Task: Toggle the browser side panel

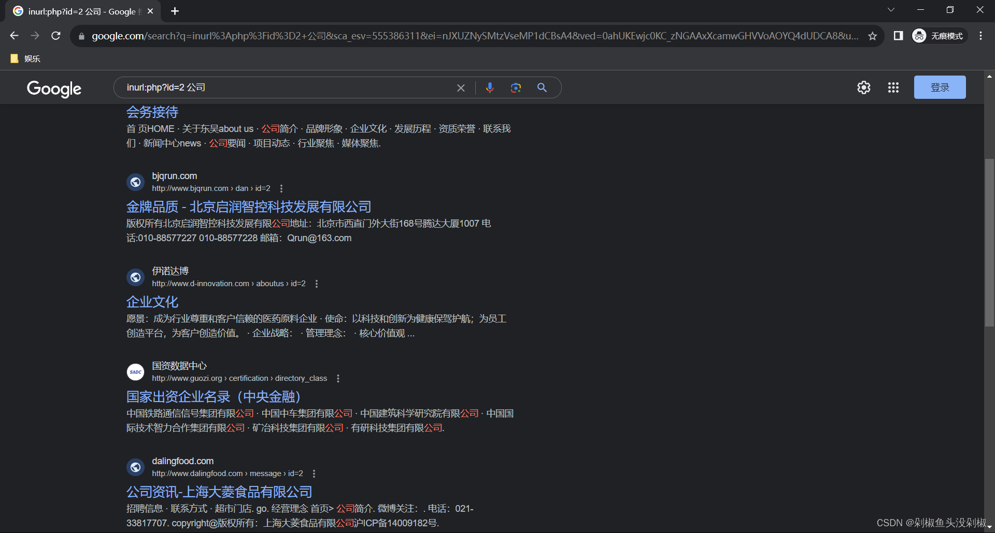Action: [898, 36]
